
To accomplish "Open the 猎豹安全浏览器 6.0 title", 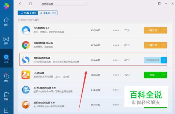I will tap(44, 103).
